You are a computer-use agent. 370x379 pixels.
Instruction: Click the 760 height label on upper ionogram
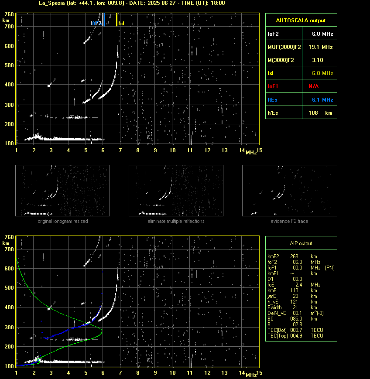click(9, 14)
